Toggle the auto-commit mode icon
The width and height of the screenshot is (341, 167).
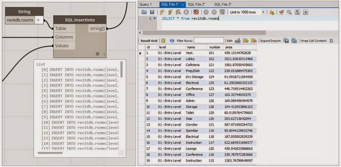[x=222, y=12]
